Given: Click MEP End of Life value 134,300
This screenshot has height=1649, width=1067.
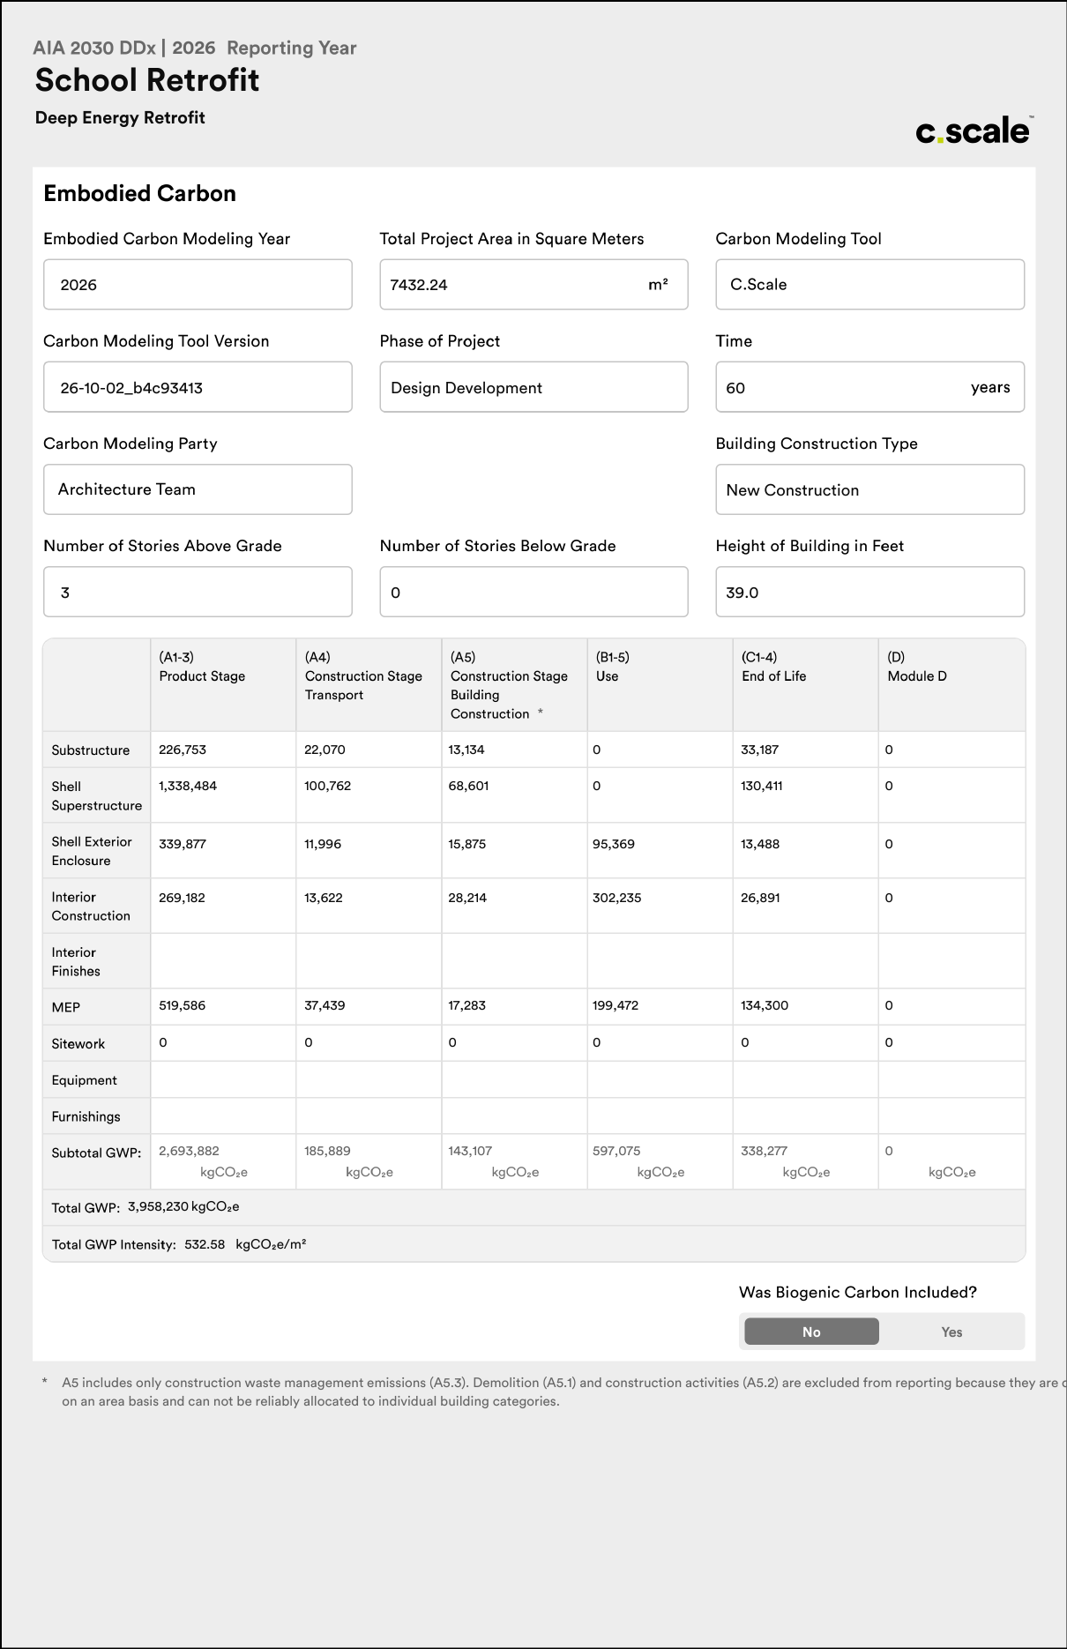Looking at the screenshot, I should point(765,1005).
